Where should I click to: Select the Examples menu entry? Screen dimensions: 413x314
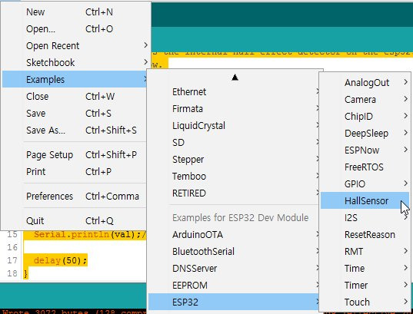coord(75,79)
